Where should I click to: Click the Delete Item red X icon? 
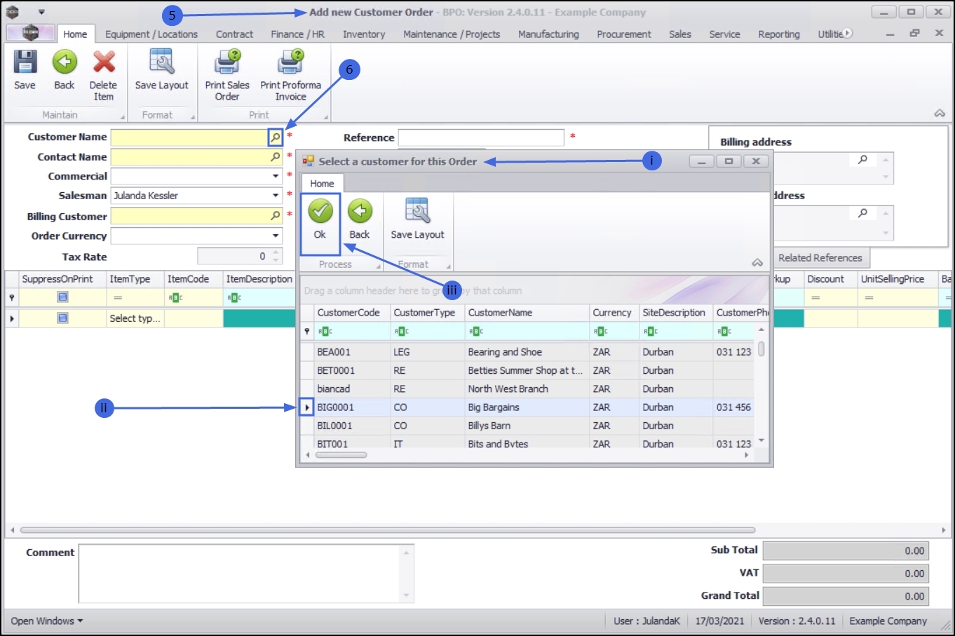[104, 62]
